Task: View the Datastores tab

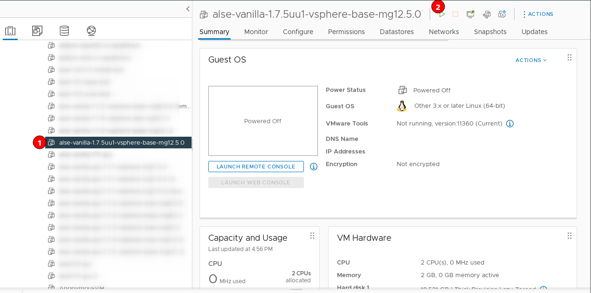Action: coord(397,32)
